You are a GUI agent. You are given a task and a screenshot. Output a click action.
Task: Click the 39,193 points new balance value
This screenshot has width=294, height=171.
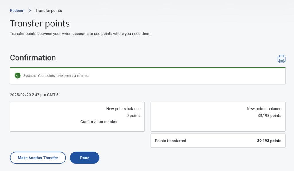[270, 116]
